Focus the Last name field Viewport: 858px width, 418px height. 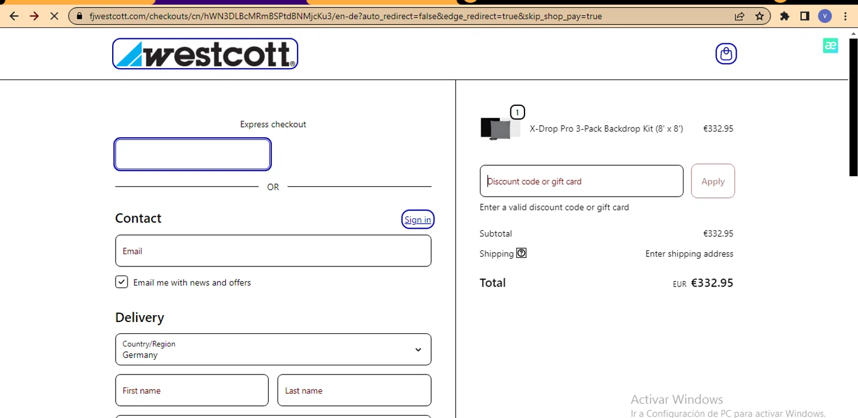(x=355, y=391)
